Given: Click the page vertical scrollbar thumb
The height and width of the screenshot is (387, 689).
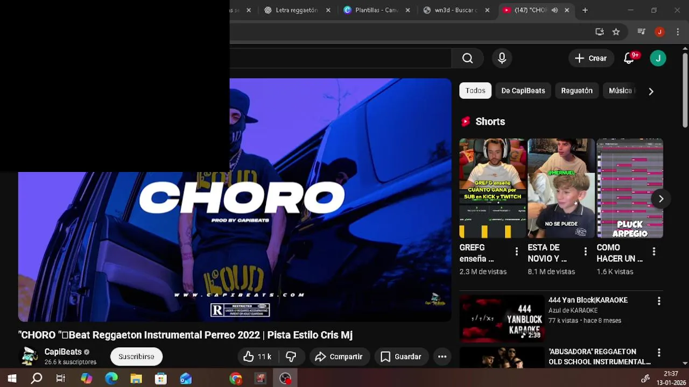Looking at the screenshot, I should click(x=685, y=90).
